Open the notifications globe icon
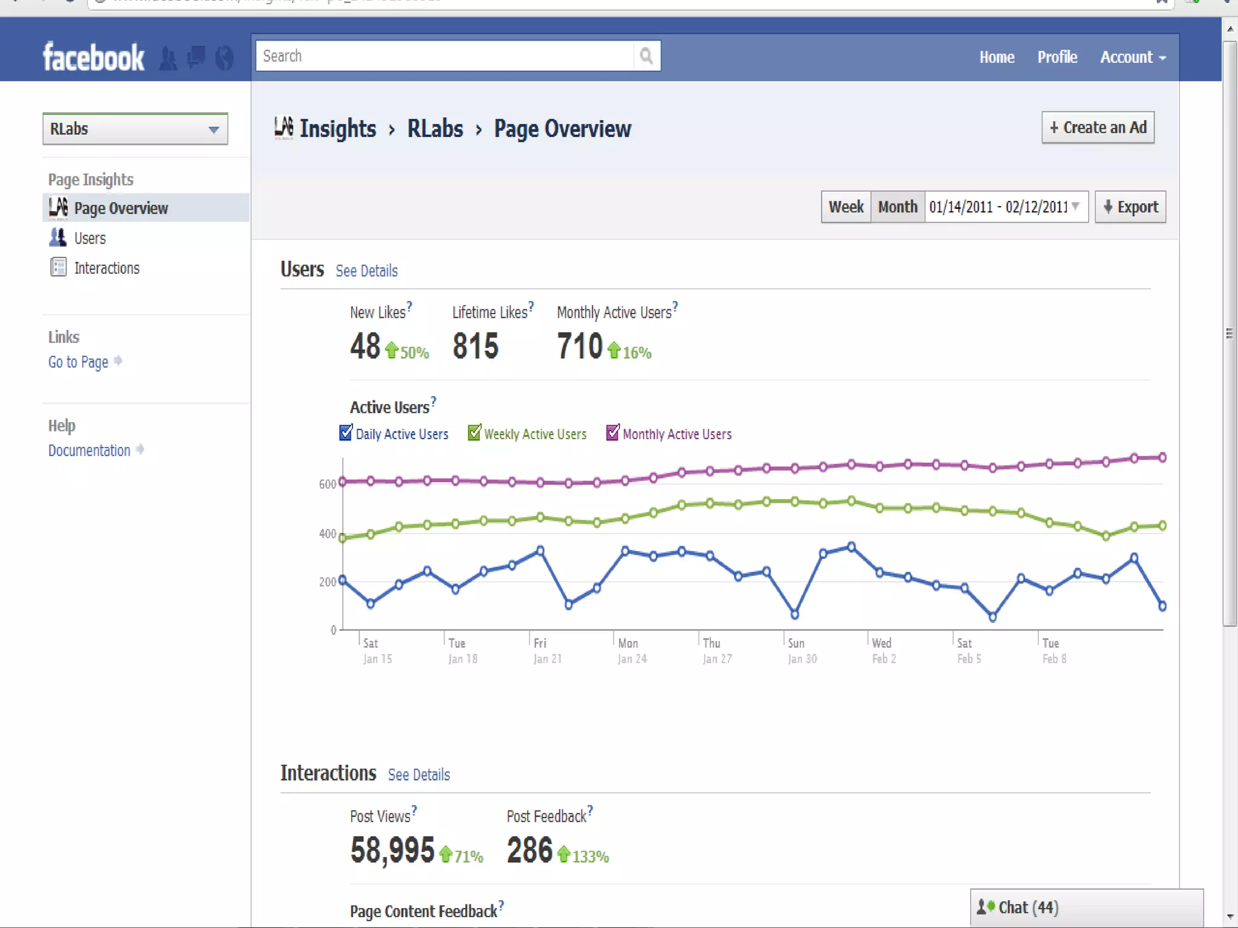1238x928 pixels. point(224,58)
